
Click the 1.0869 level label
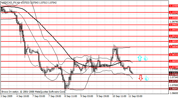tap(173, 47)
